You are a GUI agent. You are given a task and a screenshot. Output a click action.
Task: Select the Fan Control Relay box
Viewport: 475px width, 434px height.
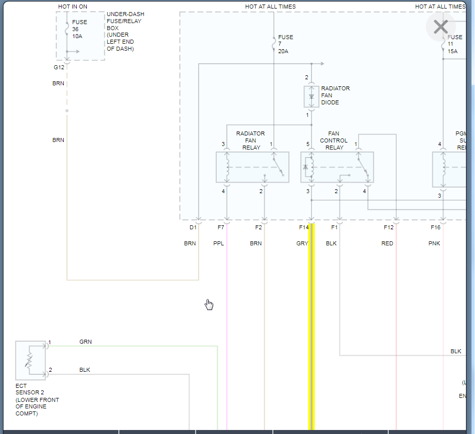[337, 167]
